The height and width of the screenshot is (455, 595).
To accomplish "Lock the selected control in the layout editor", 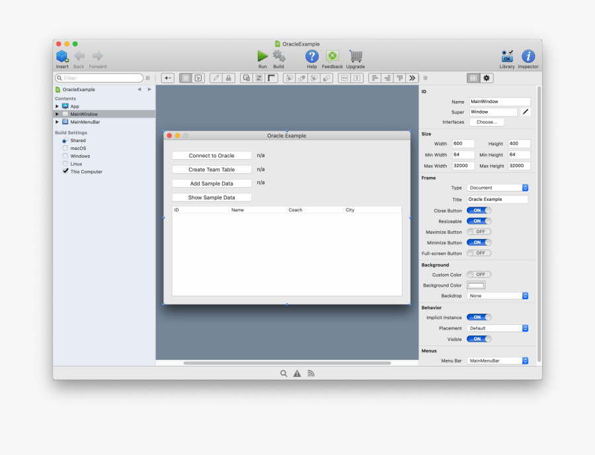I will (x=229, y=78).
